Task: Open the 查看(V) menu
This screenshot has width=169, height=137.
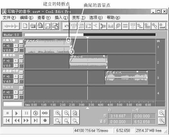Action: point(44,18)
